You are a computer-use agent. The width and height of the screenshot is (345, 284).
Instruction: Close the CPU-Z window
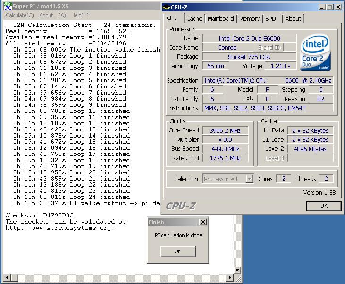338,7
